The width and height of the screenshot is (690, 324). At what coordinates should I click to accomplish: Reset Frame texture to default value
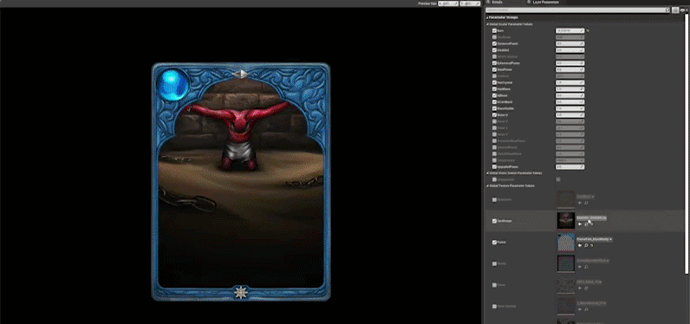point(592,245)
